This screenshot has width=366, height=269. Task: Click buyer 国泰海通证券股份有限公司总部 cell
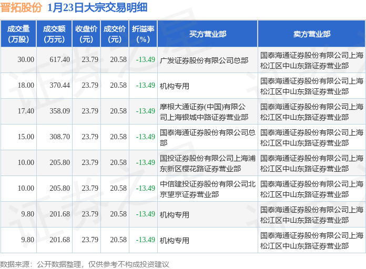[x=208, y=138]
